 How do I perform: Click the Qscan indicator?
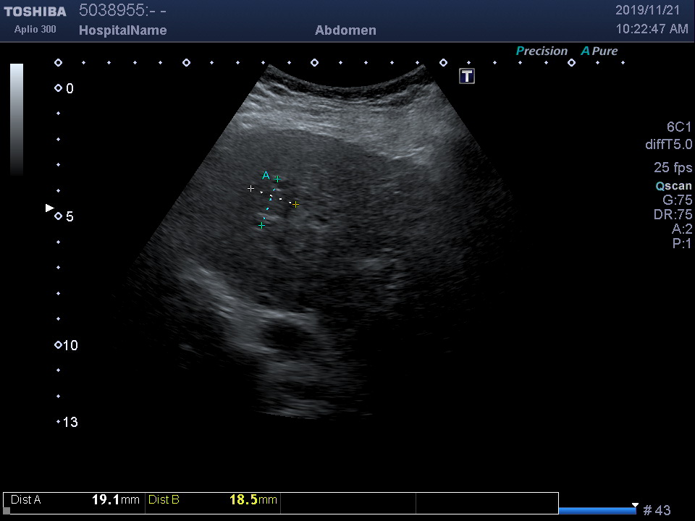tap(673, 186)
